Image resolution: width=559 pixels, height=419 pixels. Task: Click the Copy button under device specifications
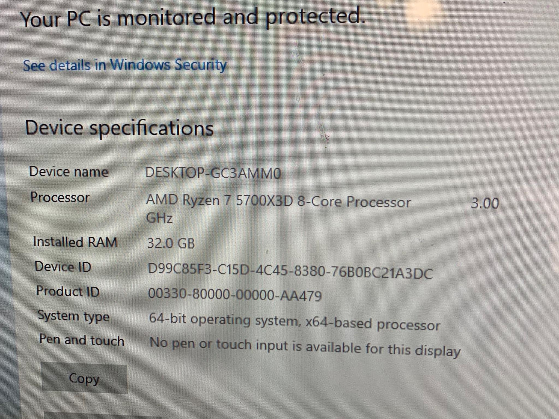coord(84,379)
